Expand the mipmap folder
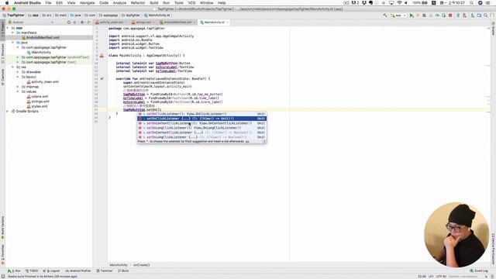 coord(18,87)
